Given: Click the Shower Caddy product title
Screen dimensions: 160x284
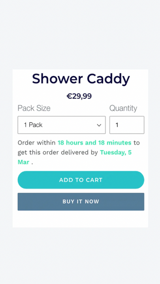Looking at the screenshot, I should (x=81, y=79).
